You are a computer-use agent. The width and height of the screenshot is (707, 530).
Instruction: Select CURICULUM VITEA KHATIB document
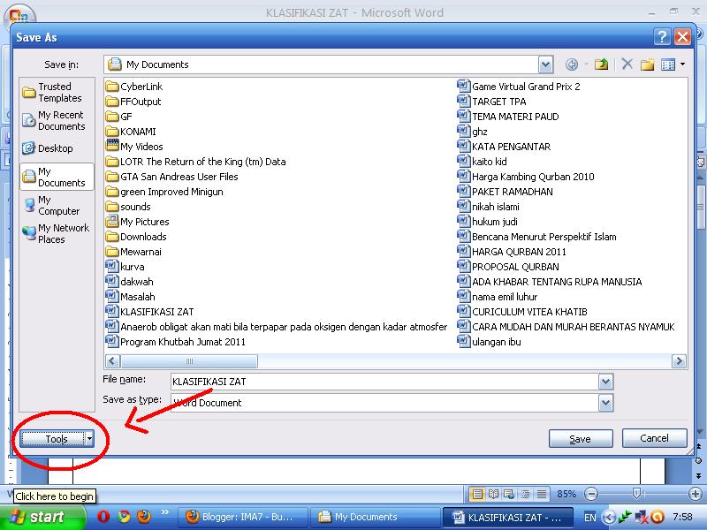(522, 312)
